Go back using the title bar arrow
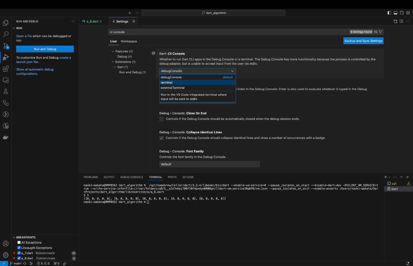The image size is (413, 266). pos(130,13)
